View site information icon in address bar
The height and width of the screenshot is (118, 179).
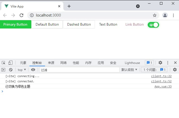pyautogui.click(x=32, y=15)
